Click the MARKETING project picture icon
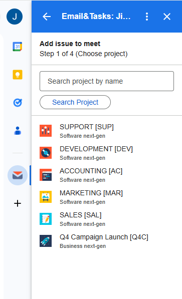This screenshot has height=299, width=182. [46, 197]
